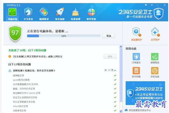169x113 pixels.
Task: Click the green shield score 97
Action: click(x=15, y=33)
